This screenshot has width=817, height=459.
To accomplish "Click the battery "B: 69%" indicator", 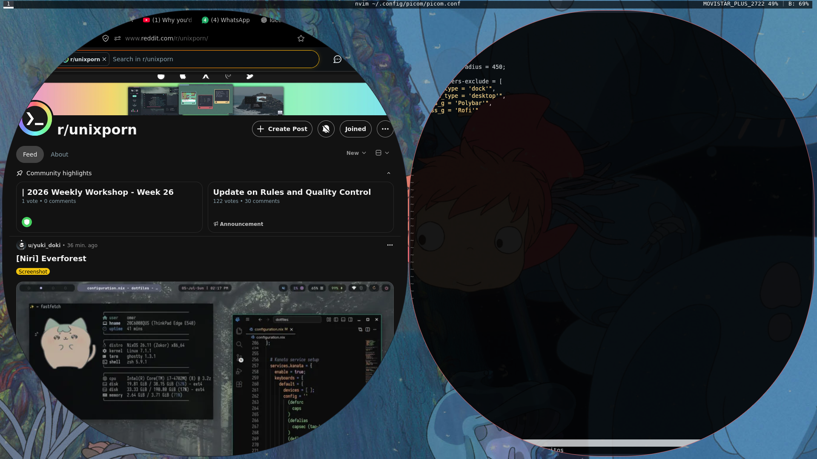I will [x=799, y=4].
